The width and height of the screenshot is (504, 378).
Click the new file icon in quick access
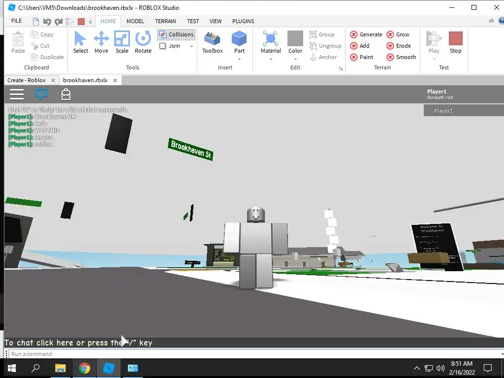[35, 22]
